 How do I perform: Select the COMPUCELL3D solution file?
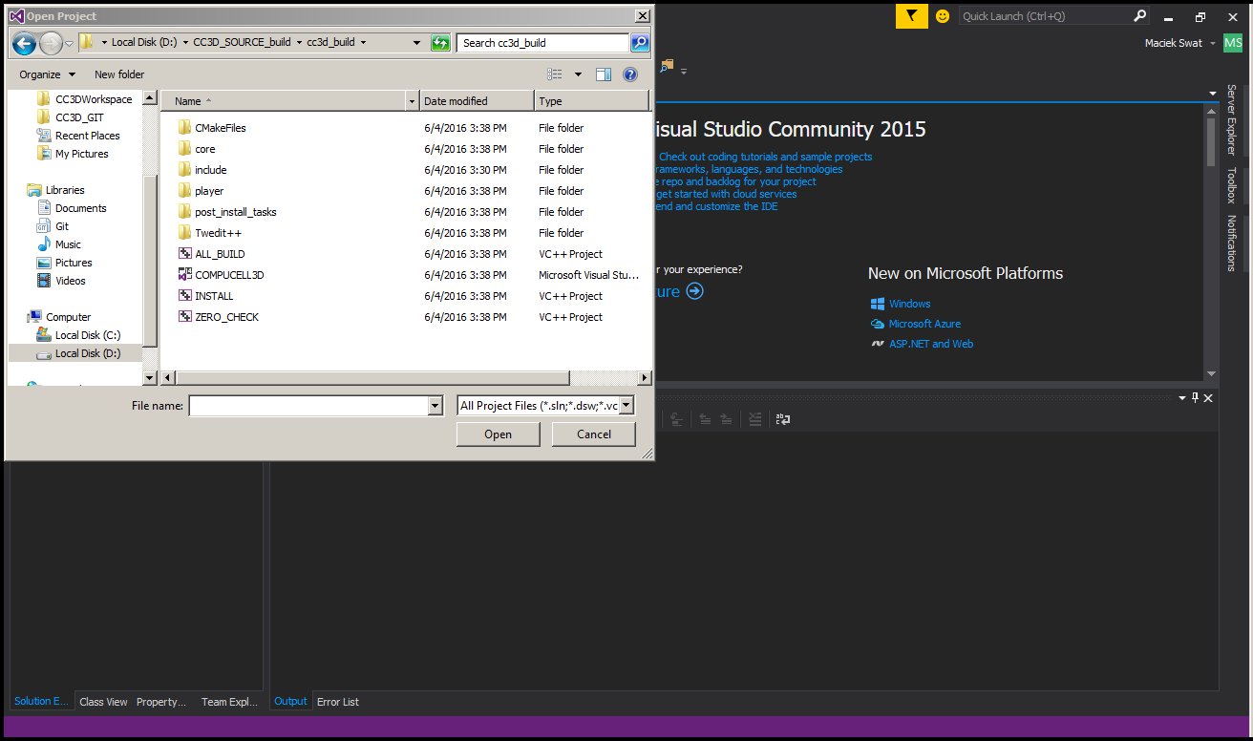[228, 275]
